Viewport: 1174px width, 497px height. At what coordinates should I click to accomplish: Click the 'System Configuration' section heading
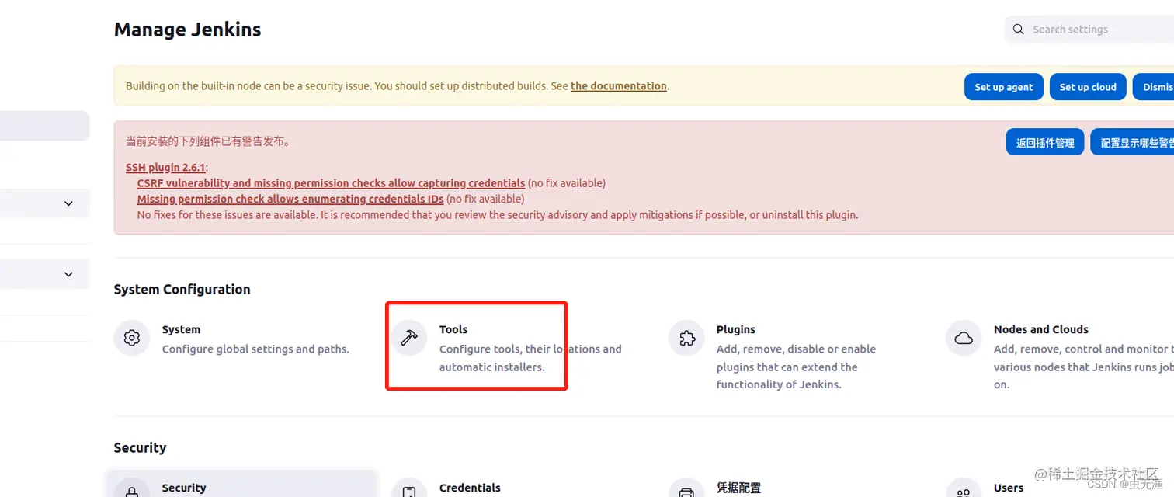182,289
